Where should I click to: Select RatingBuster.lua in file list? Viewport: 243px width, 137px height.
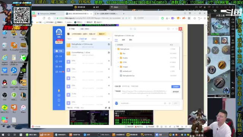click(x=128, y=76)
